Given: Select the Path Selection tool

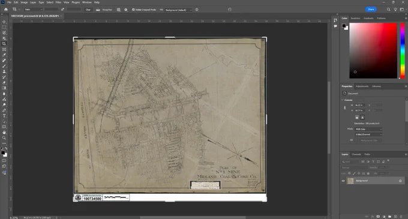Looking at the screenshot, I should [4, 121].
